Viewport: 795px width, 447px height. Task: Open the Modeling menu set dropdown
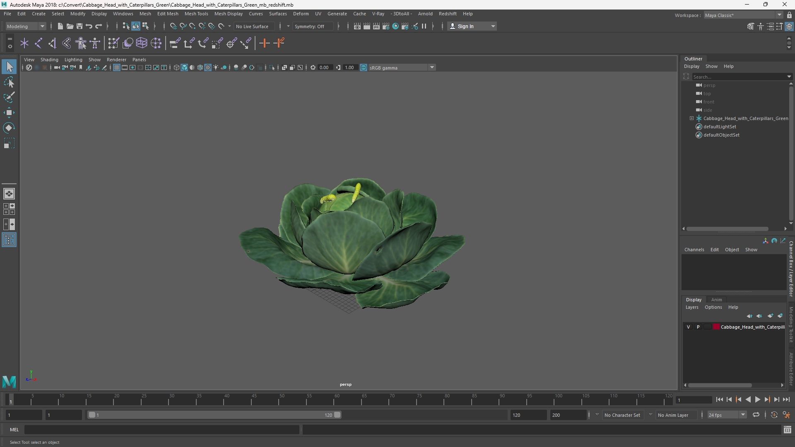click(x=26, y=26)
